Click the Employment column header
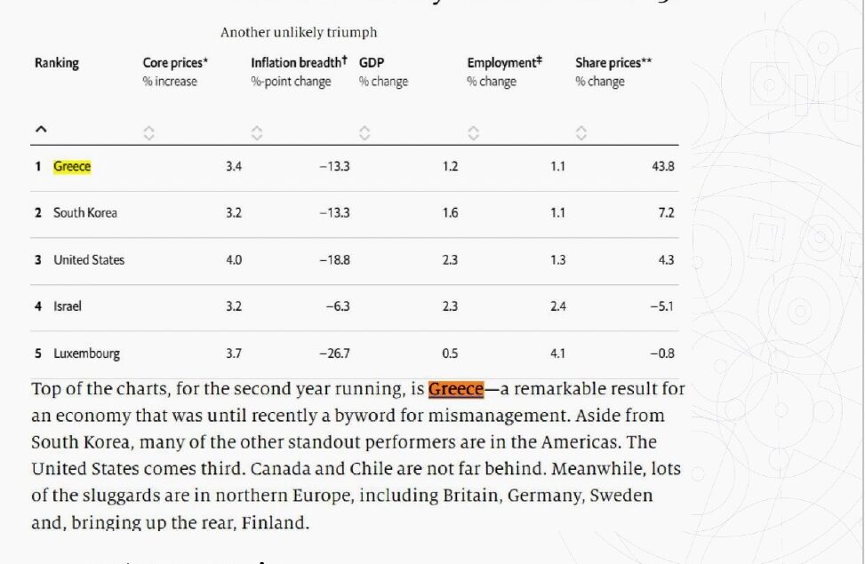Screen dimensions: 865x564 pyautogui.click(x=504, y=63)
